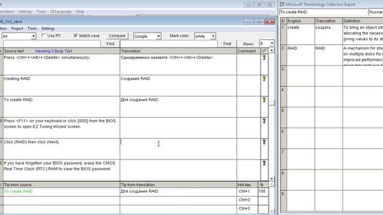The width and height of the screenshot is (383, 215).
Task: Click the status icon in the Creating RAID row
Action: point(264,79)
